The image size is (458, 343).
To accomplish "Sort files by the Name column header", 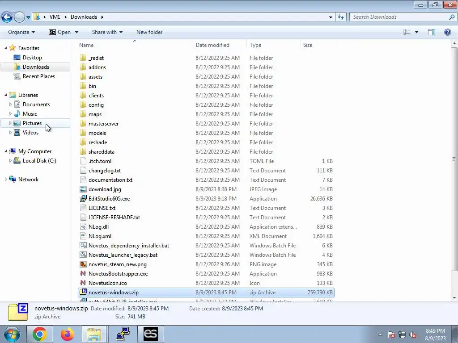I will (x=134, y=45).
